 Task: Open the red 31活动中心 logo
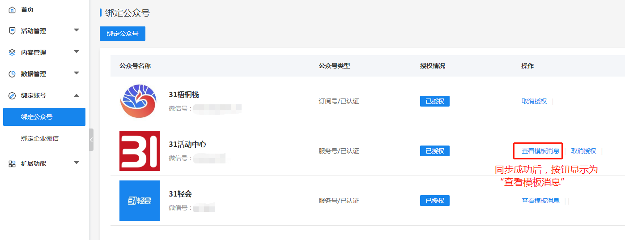click(x=140, y=151)
